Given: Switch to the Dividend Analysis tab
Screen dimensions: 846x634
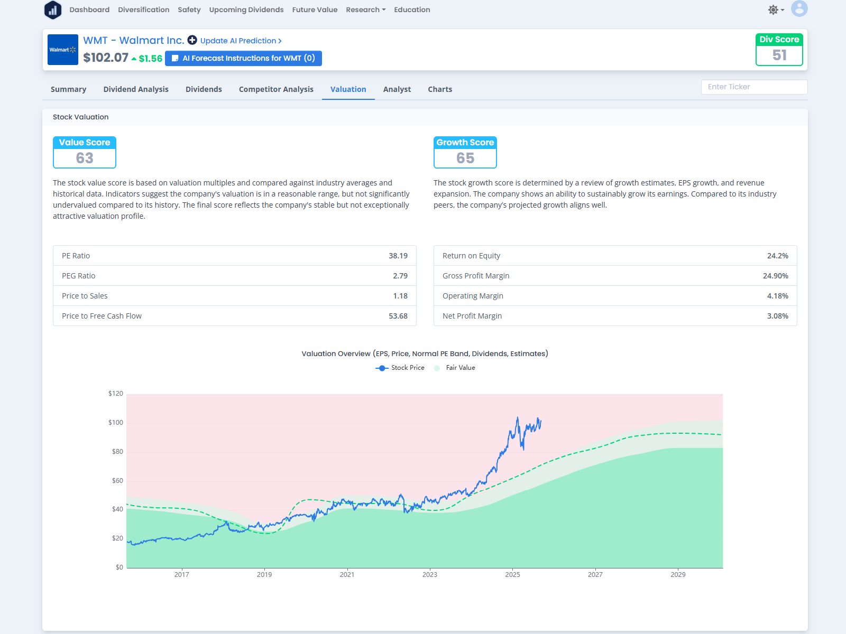Looking at the screenshot, I should 136,89.
